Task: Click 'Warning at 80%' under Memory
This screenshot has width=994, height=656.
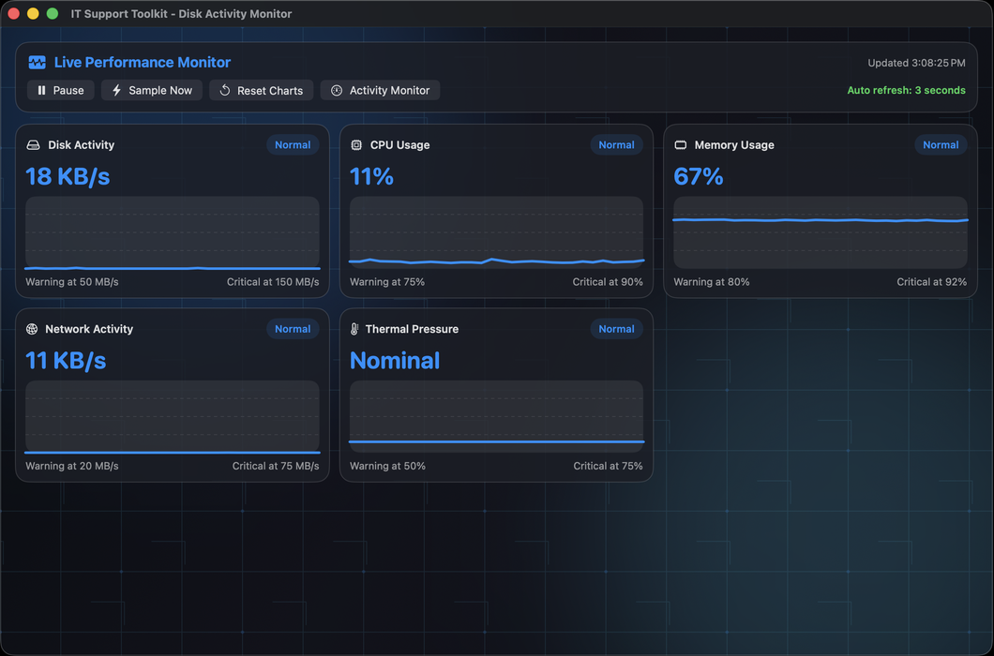Action: (x=711, y=282)
